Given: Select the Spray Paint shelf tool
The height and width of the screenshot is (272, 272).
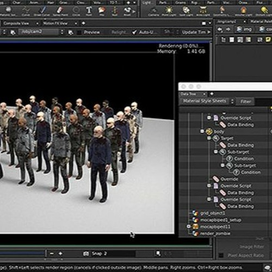Looking at the screenshot, I should point(60,11).
